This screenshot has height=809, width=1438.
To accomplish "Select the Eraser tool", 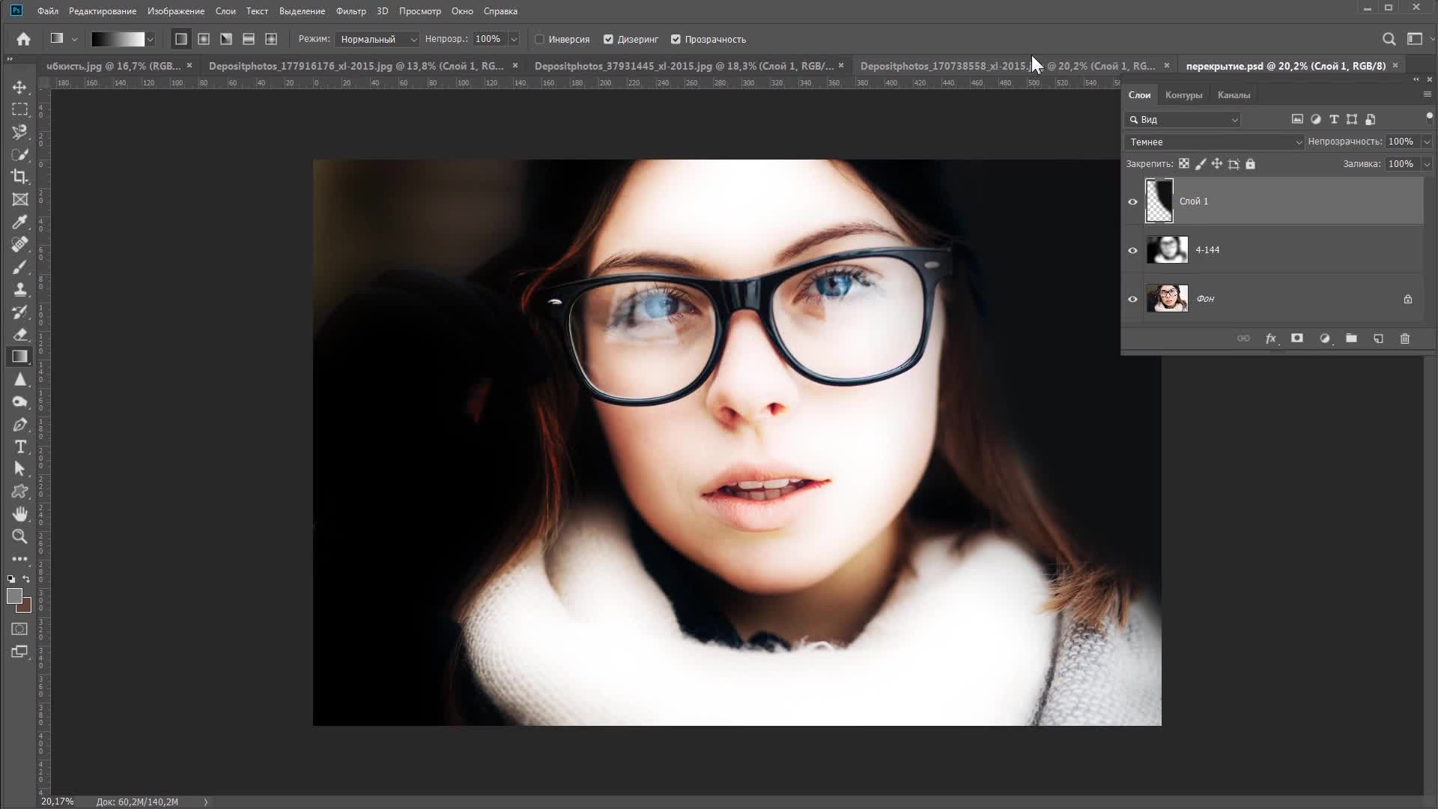I will point(20,334).
